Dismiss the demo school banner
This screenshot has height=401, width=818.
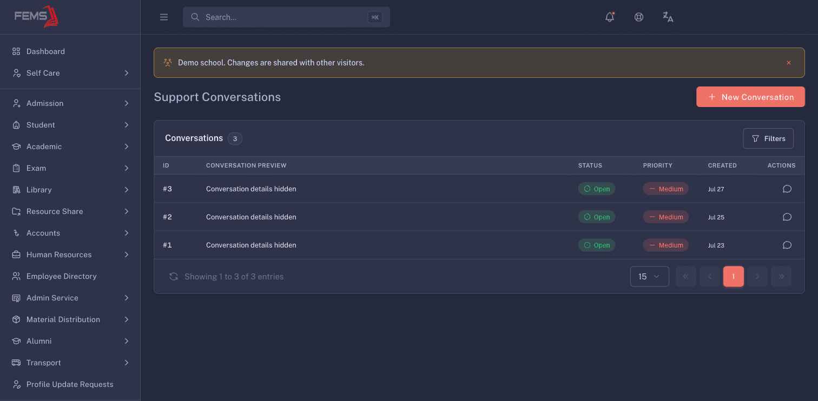789,63
